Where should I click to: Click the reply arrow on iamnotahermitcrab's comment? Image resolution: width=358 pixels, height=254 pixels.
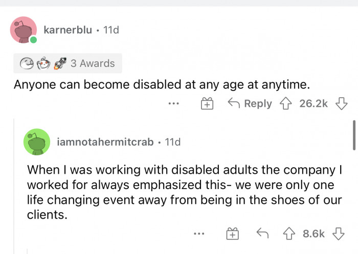262,233
